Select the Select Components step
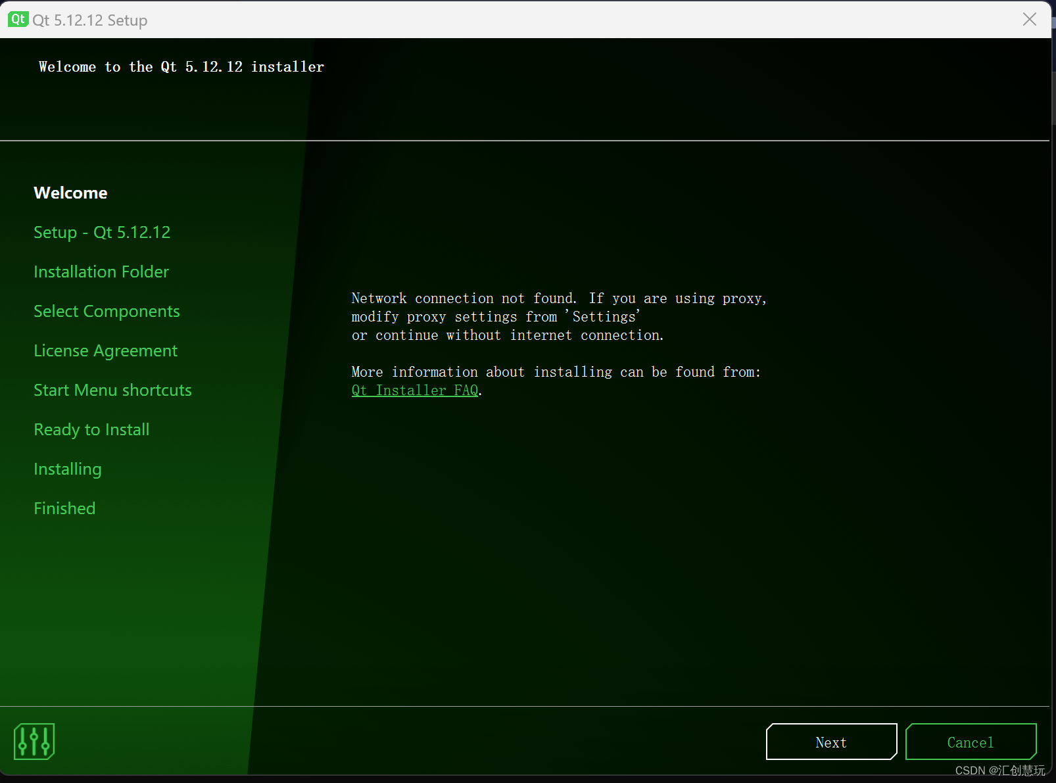This screenshot has height=783, width=1056. (x=107, y=311)
